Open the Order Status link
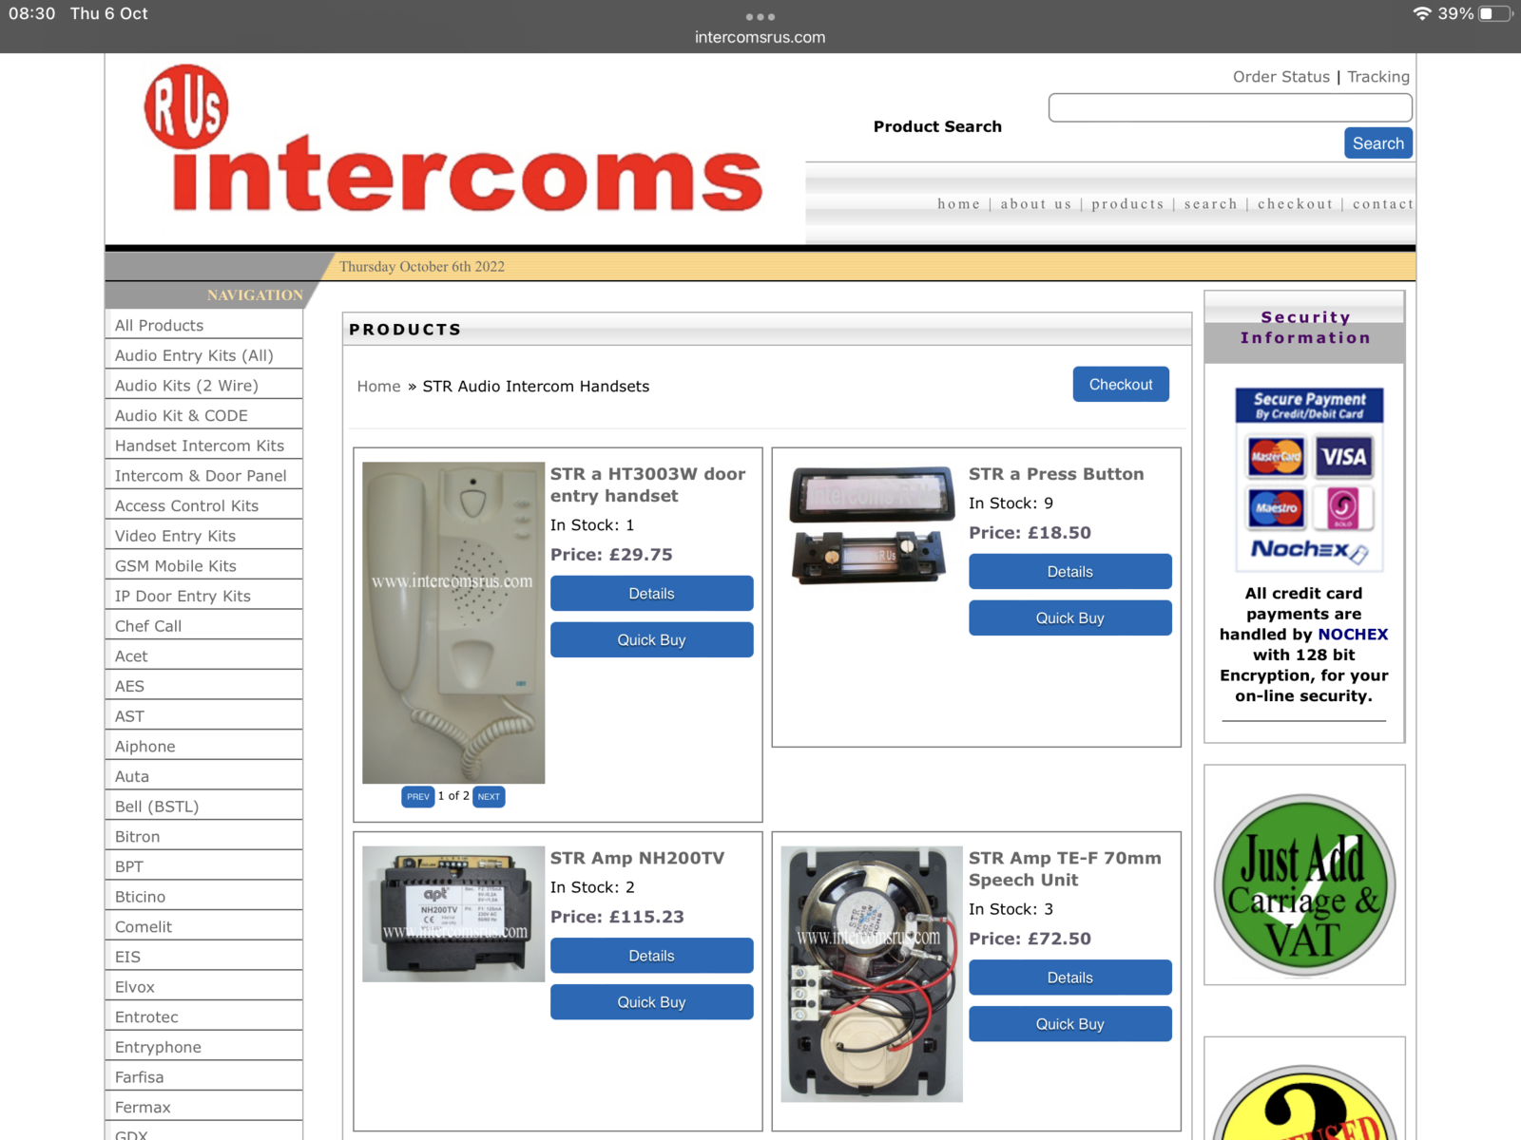Image resolution: width=1521 pixels, height=1140 pixels. [1280, 77]
